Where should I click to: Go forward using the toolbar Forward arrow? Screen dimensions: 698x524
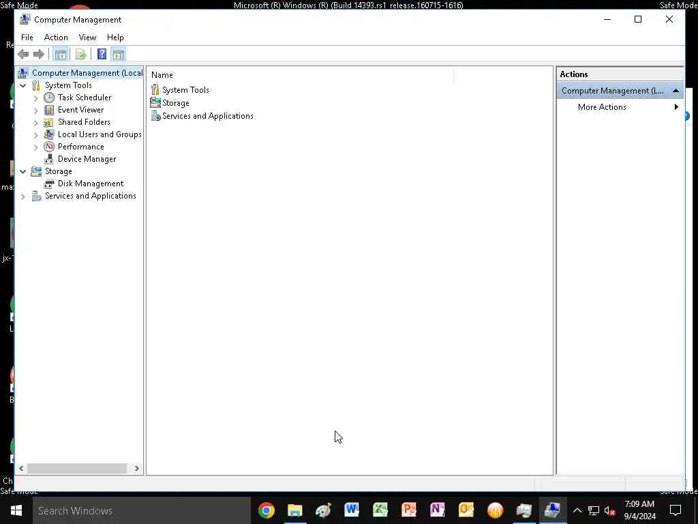(39, 55)
